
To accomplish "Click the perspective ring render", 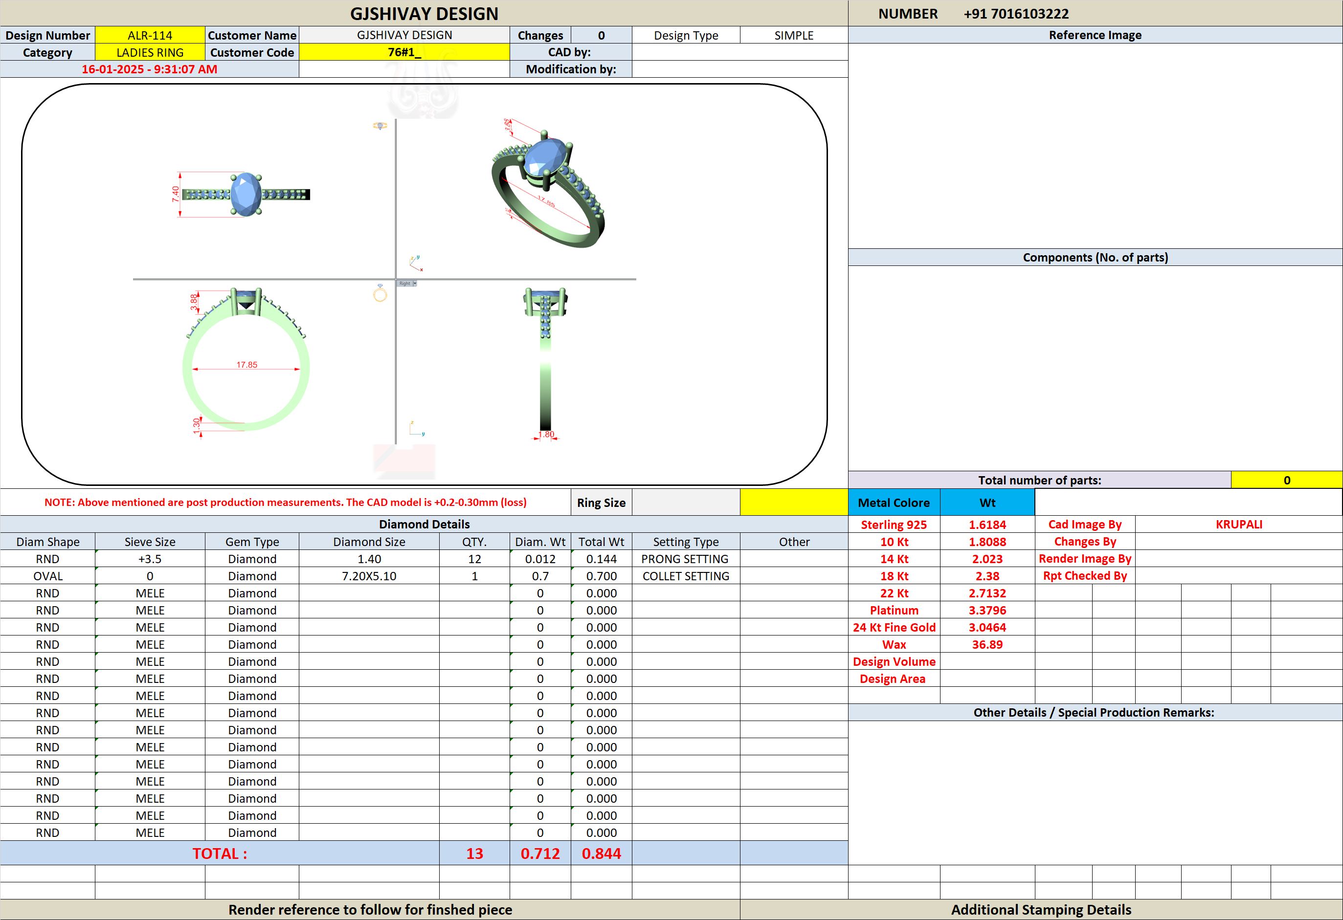I will (x=547, y=189).
